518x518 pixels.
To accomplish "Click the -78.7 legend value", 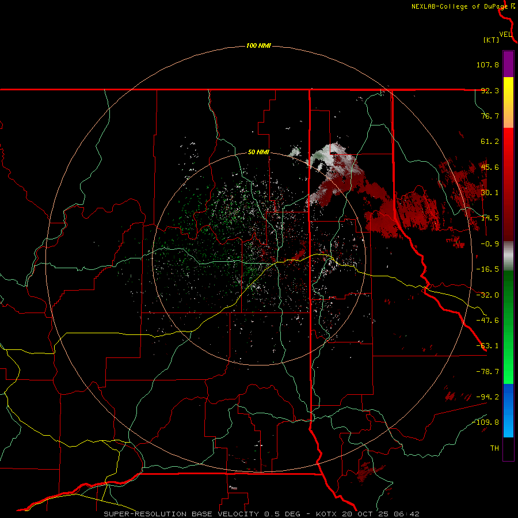I will point(487,372).
